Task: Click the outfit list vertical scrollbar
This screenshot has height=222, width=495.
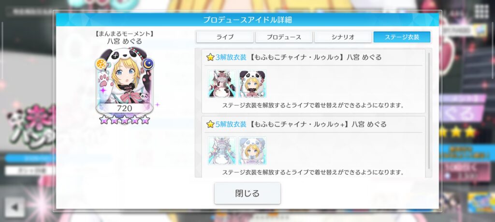Action: (x=429, y=111)
